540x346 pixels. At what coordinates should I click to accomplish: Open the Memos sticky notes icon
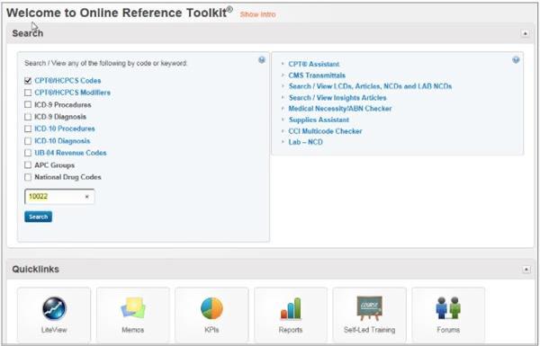click(x=133, y=308)
